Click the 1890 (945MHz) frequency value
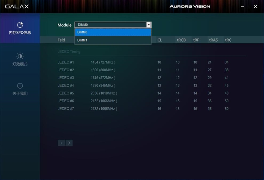The image size is (264, 180). pyautogui.click(x=103, y=86)
